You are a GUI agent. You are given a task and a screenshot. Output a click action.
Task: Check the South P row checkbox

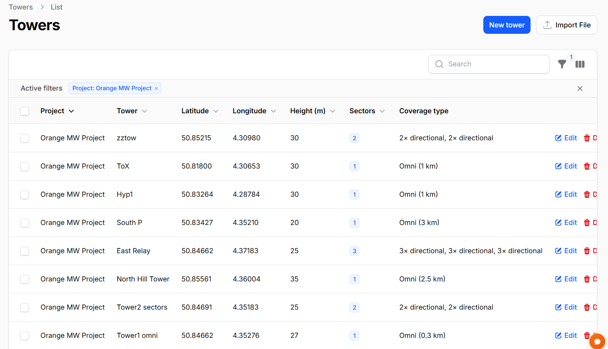coord(25,223)
